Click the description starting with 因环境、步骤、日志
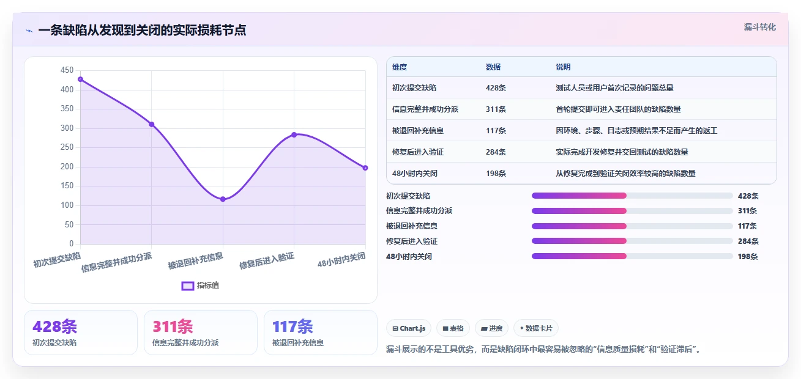This screenshot has height=379, width=801. point(636,131)
